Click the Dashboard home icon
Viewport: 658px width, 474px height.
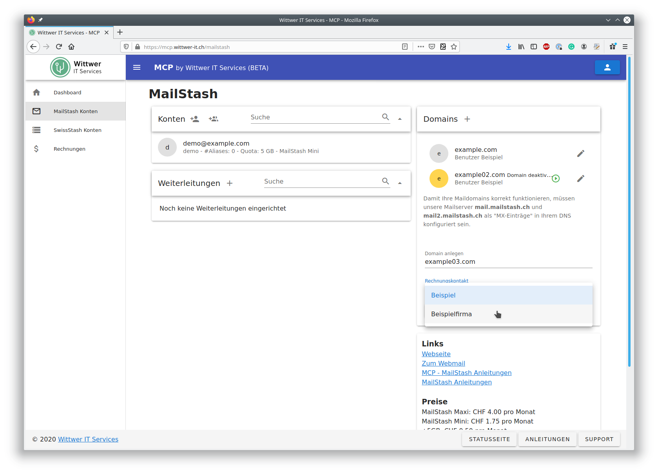36,92
